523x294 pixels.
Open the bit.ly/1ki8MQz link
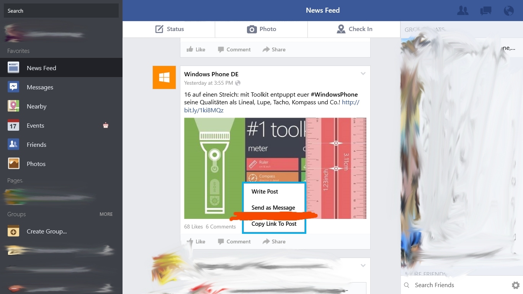204,110
